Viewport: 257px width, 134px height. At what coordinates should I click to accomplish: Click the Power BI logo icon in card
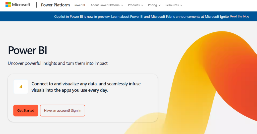coord(21,87)
